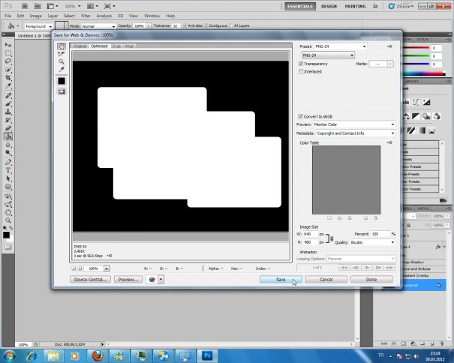This screenshot has height=363, width=454.
Task: Select the main toolbox Zoom tool
Action: 8,220
